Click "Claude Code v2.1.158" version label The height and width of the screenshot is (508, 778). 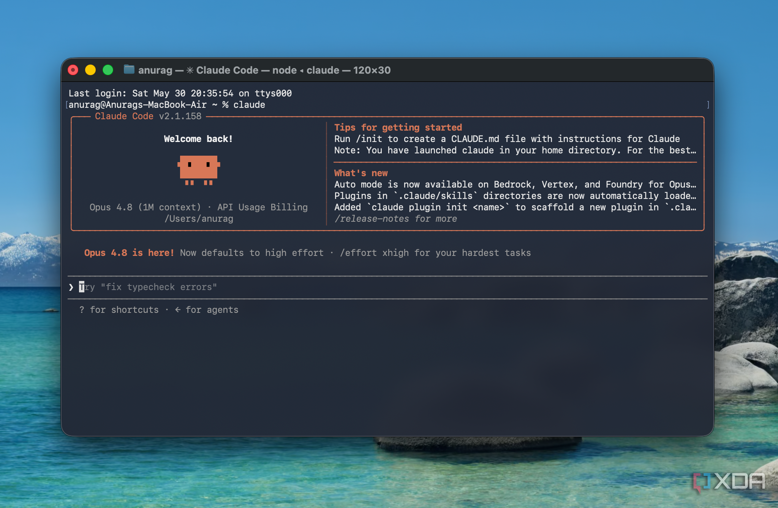(x=148, y=116)
